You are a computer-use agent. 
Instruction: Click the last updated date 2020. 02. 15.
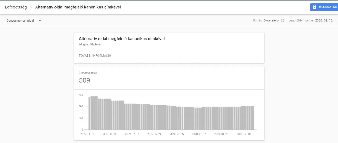pyautogui.click(x=324, y=21)
